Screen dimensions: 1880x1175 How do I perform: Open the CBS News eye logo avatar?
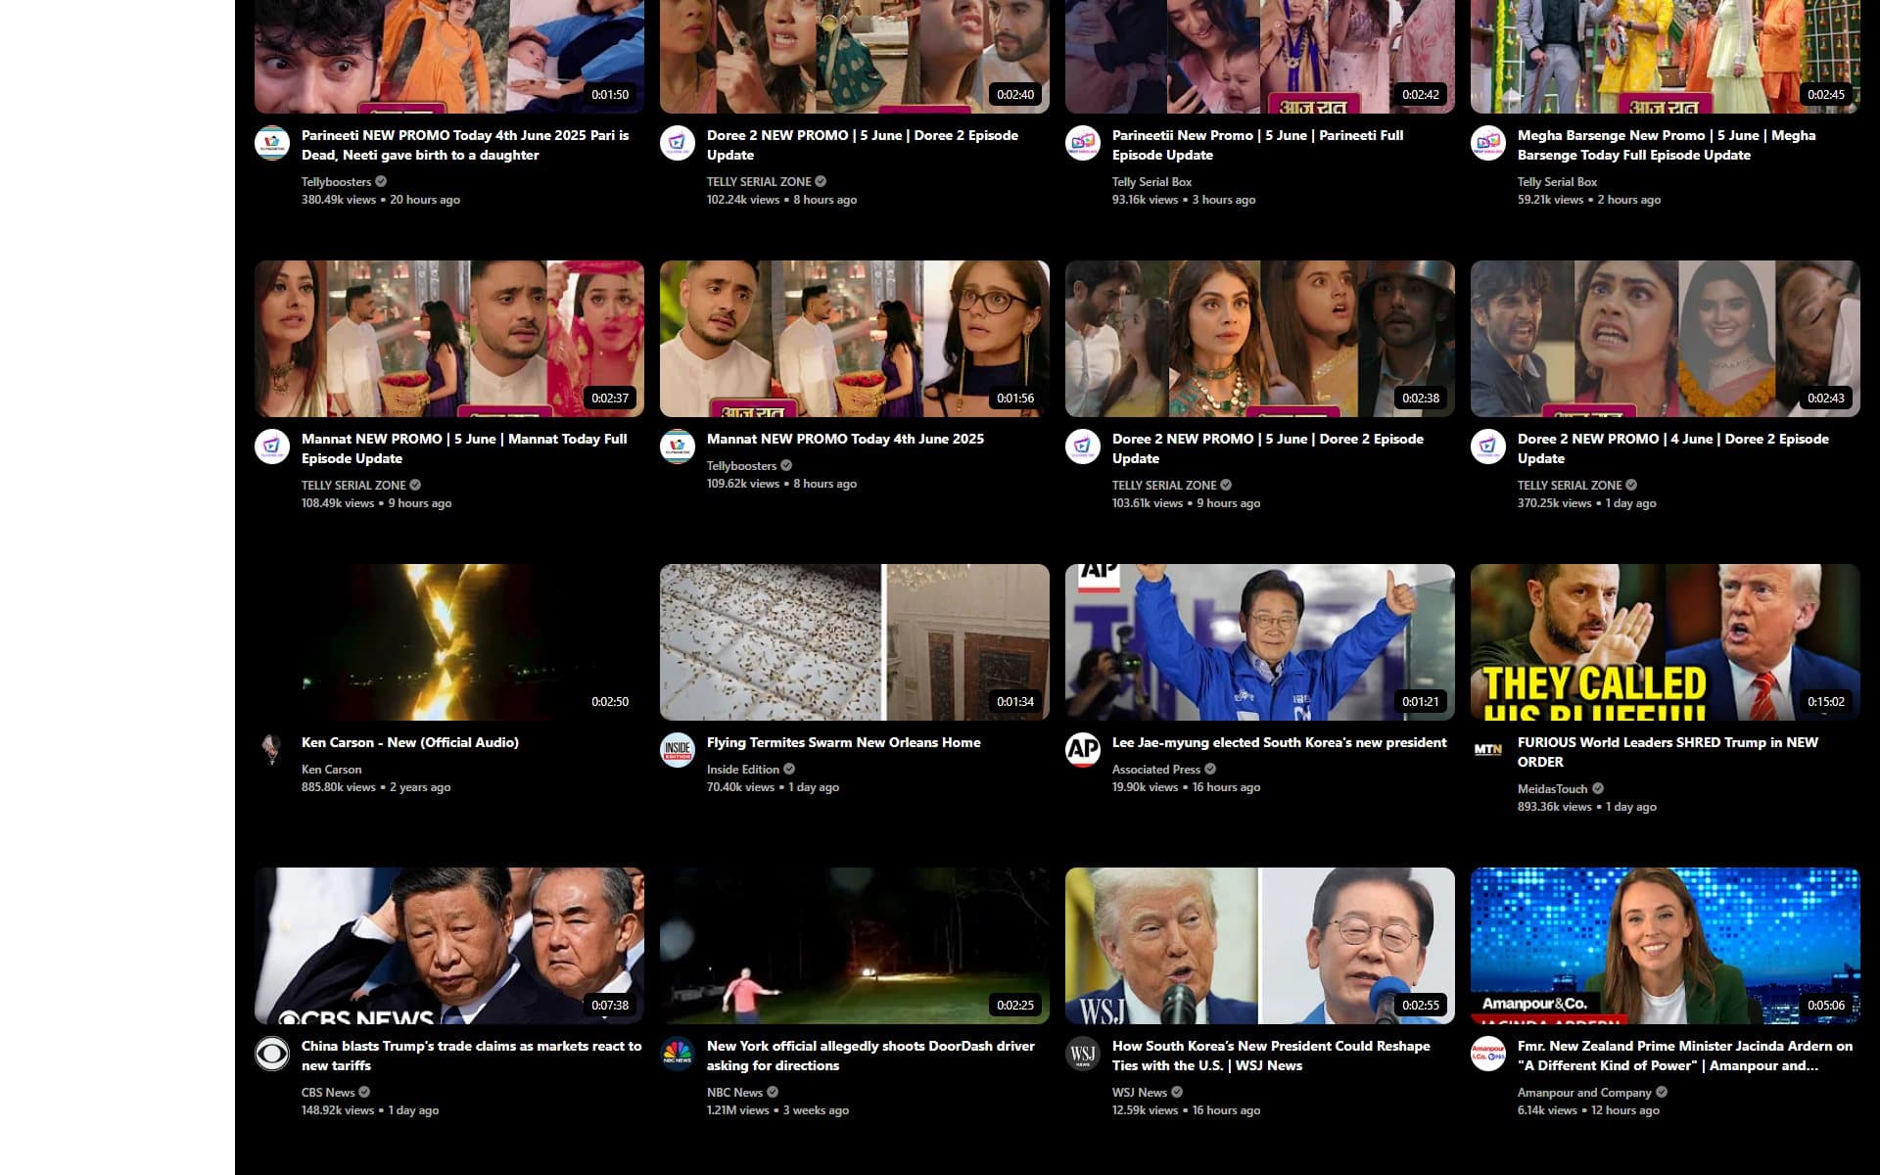tap(272, 1054)
